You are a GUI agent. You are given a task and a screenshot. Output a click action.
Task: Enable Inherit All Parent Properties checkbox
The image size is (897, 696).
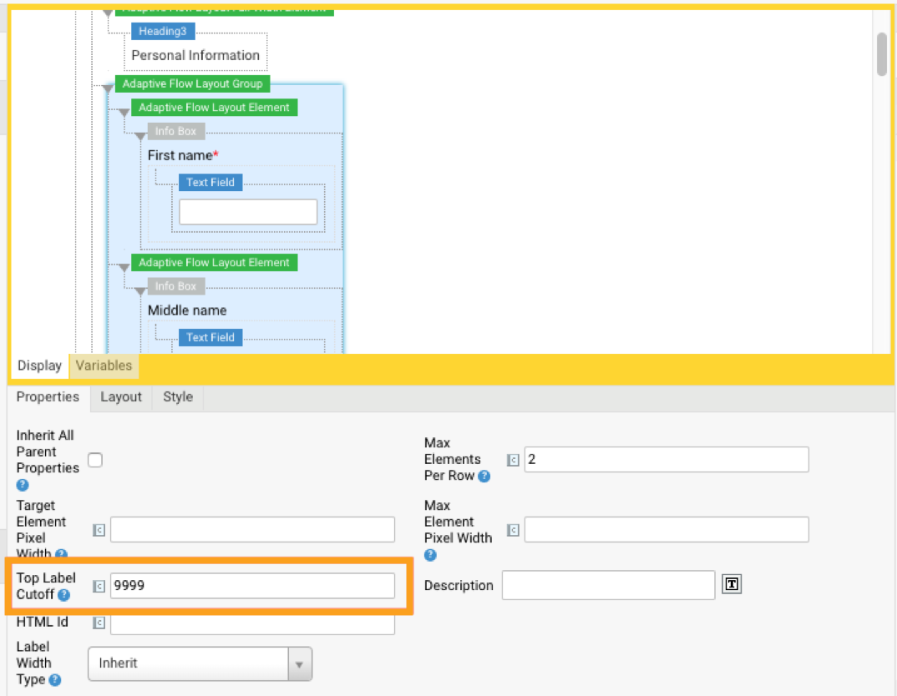click(x=95, y=460)
